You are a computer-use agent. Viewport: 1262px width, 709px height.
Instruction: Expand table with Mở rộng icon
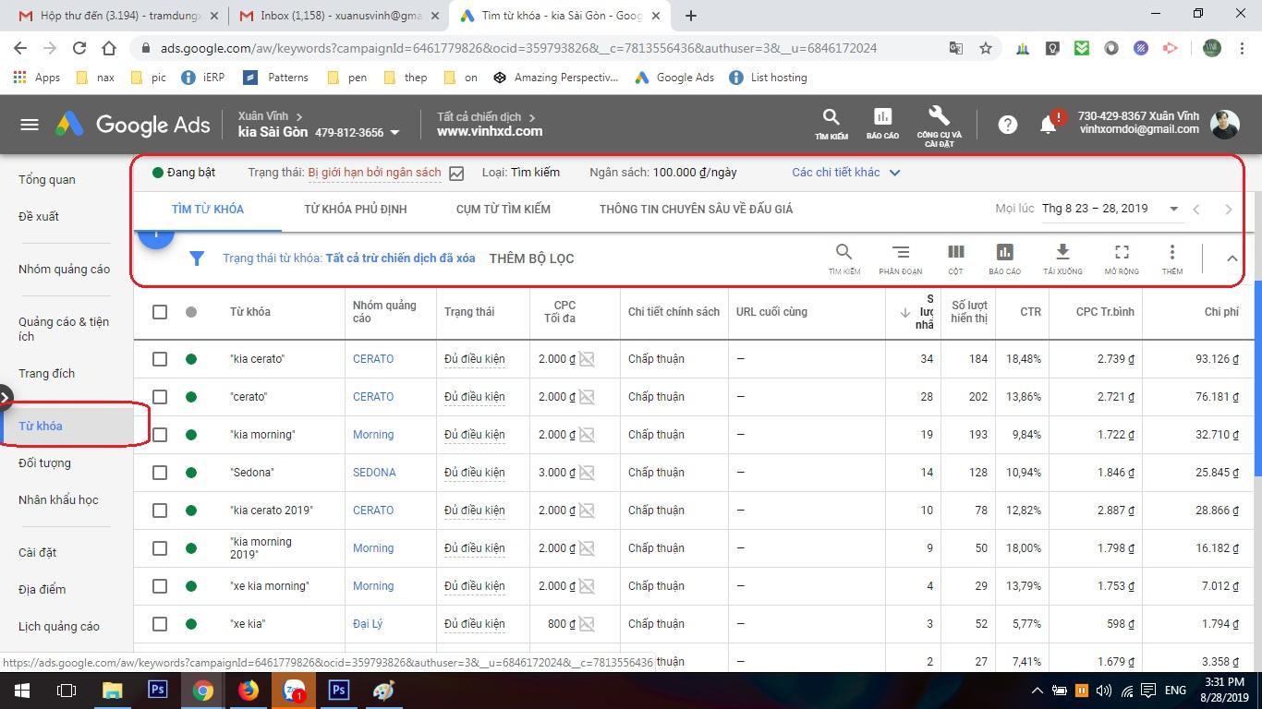pos(1121,258)
